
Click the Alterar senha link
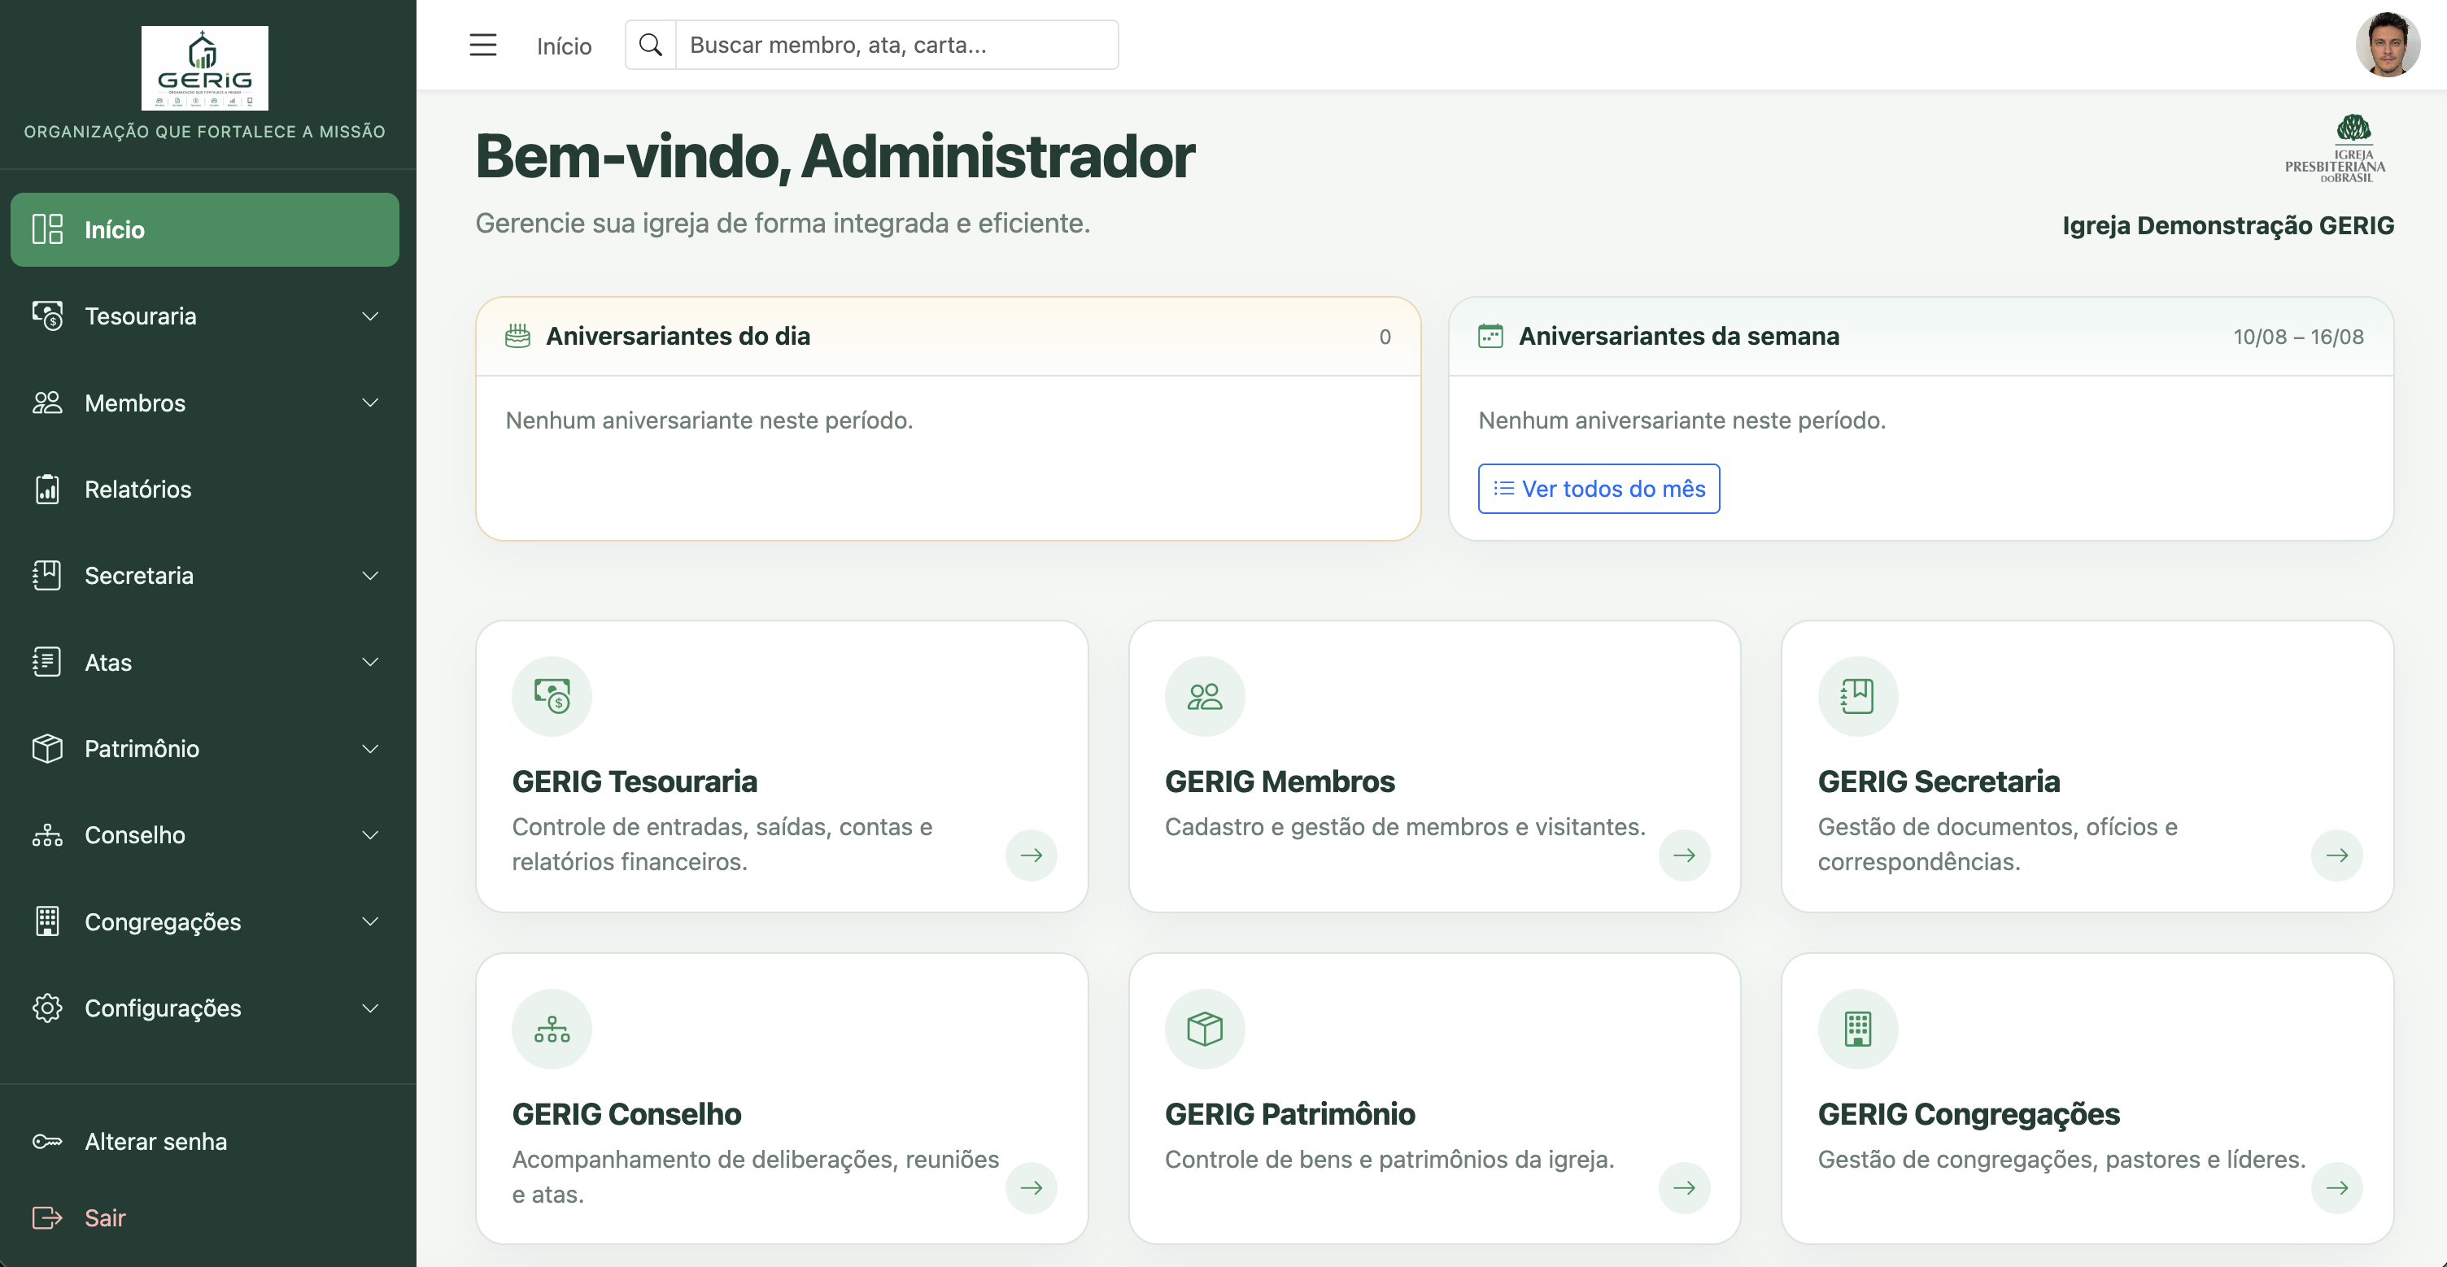click(156, 1142)
